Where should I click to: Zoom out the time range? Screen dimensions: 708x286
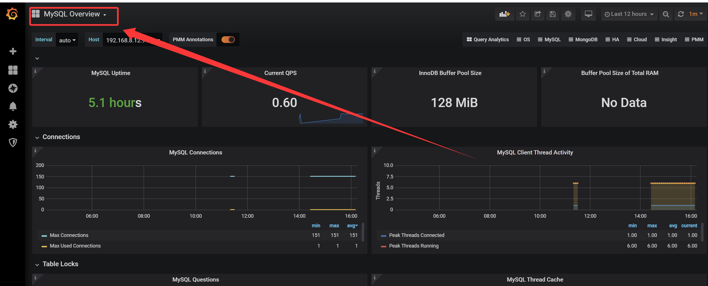click(x=666, y=14)
